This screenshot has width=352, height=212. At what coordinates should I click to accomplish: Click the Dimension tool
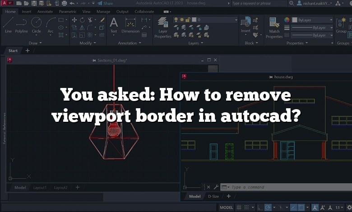(130, 24)
